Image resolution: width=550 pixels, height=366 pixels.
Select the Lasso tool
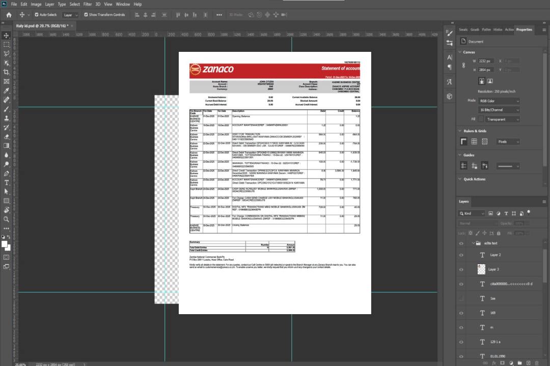(6, 53)
